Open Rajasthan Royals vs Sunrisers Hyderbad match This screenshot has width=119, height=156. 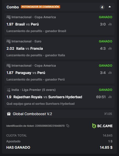click(48, 97)
